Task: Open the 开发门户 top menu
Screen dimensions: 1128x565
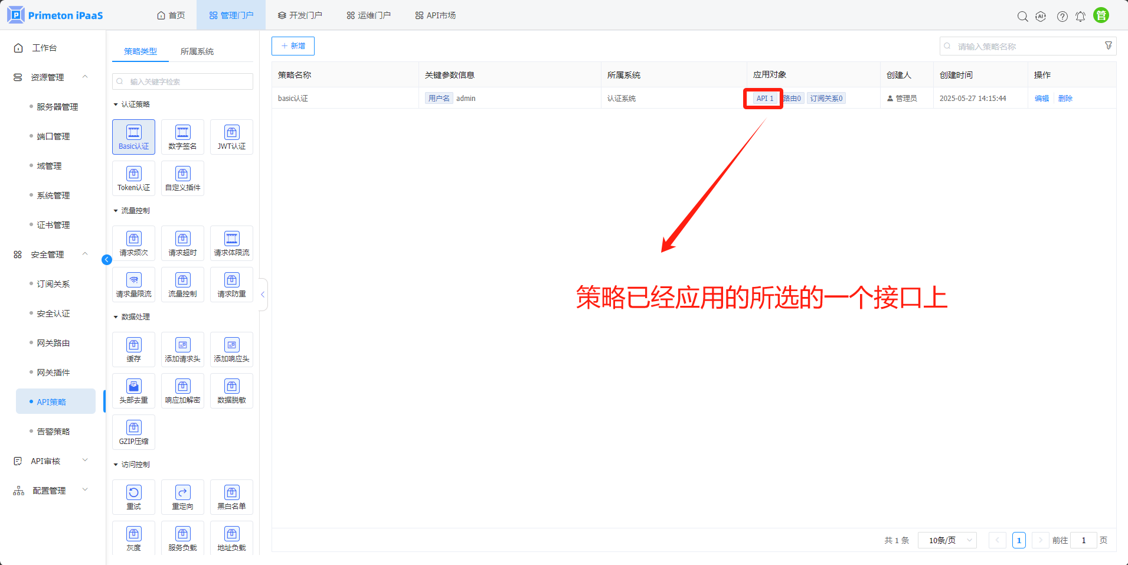Action: 300,15
